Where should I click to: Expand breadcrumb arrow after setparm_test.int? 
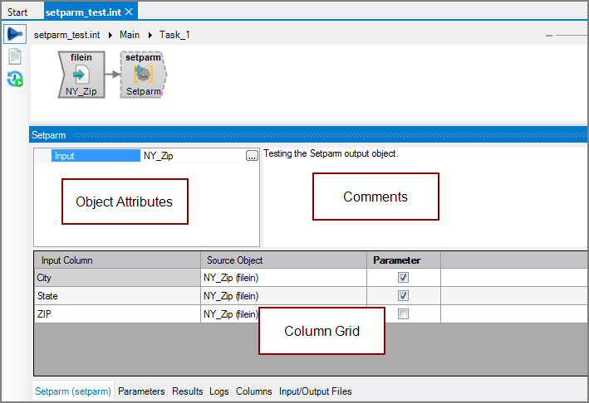pyautogui.click(x=111, y=36)
